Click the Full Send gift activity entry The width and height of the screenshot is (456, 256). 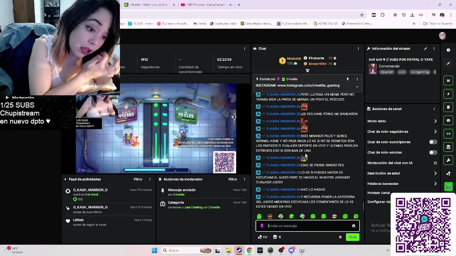(109, 194)
